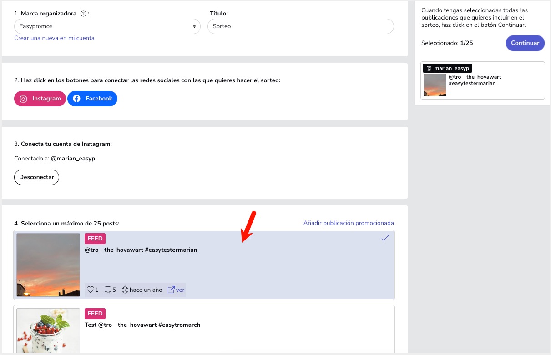
Task: Open 'Añadir publicación promocionada' link
Action: 349,223
